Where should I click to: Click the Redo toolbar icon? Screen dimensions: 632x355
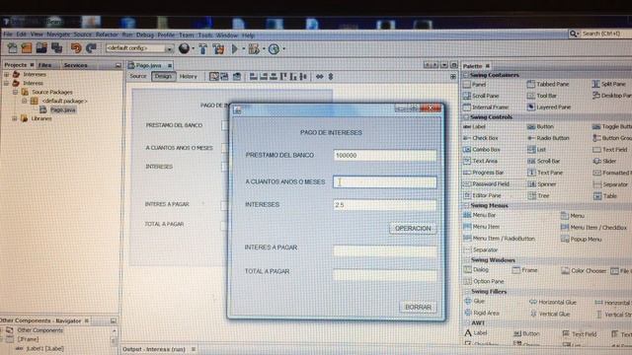click(x=91, y=48)
